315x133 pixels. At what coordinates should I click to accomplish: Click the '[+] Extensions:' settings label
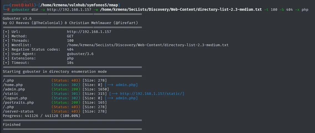pos(19,58)
